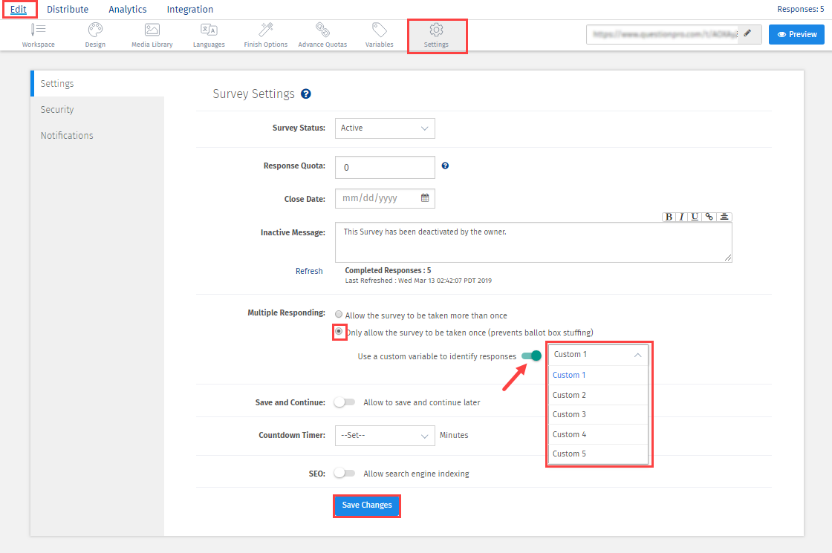Open the Countdown Timer dropdown
Screen dimensions: 832x553
[x=385, y=435]
